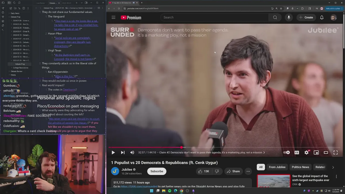This screenshot has width=345, height=194.
Task: Search with voice microphone
Action: click(289, 18)
